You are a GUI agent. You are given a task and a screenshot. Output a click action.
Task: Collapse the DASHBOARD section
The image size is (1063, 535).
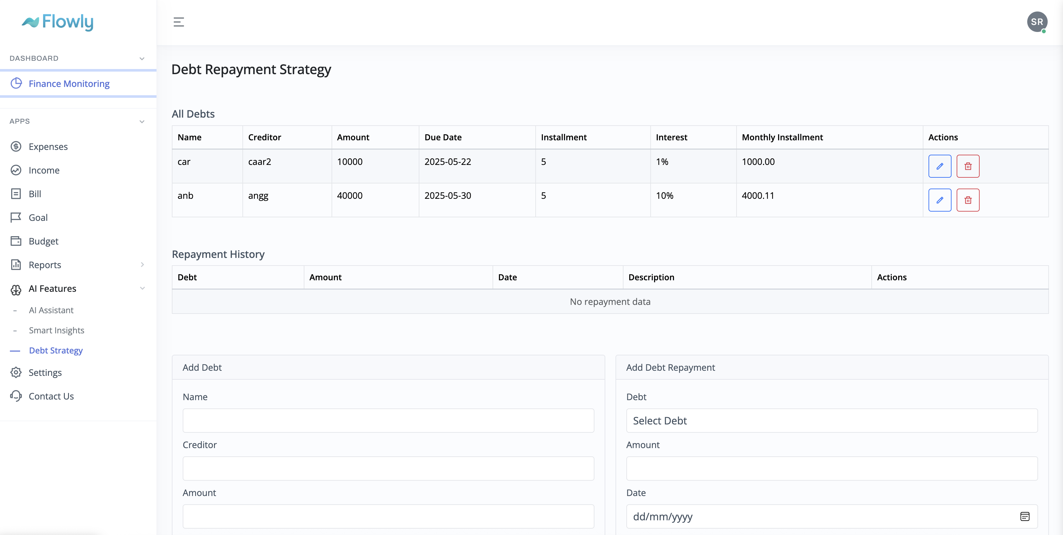click(x=142, y=58)
